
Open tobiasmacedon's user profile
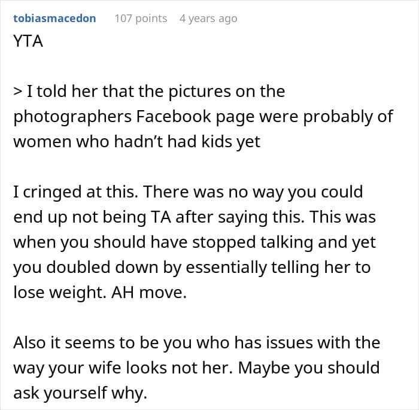(54, 19)
